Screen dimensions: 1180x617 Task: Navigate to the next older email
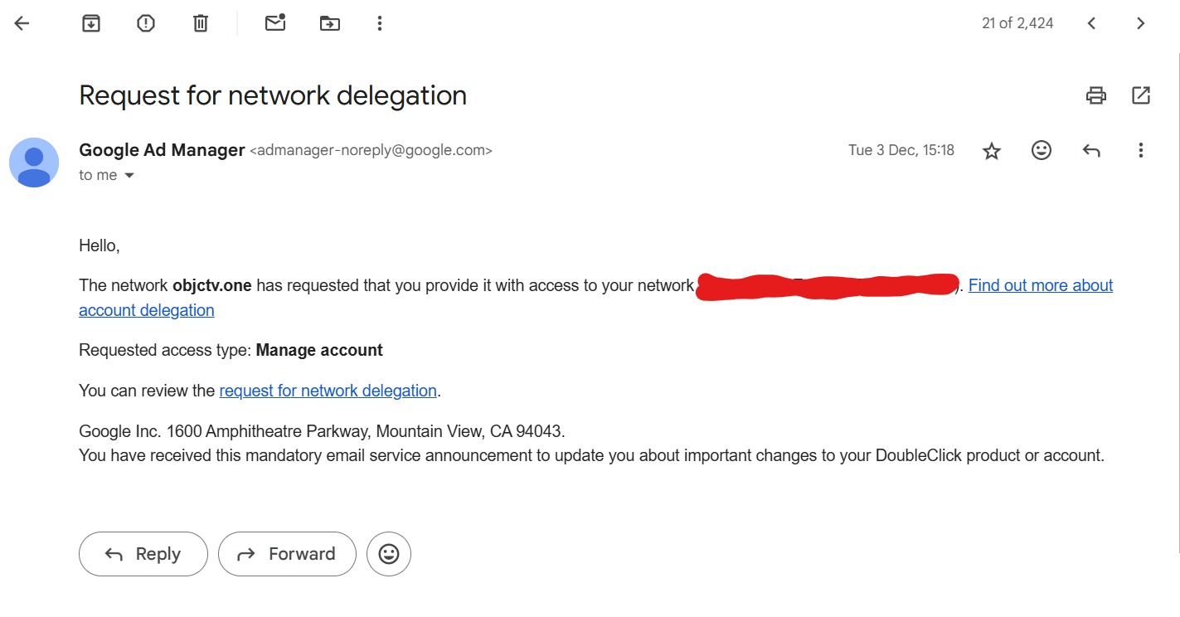(1141, 23)
